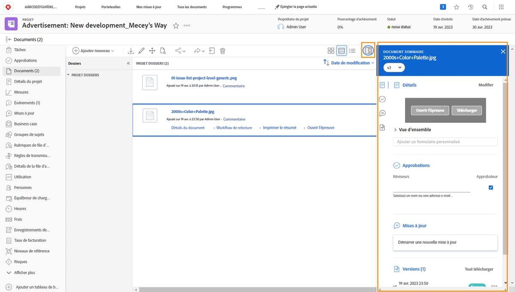
Task: Click the trash icon to delete document
Action: [x=222, y=51]
